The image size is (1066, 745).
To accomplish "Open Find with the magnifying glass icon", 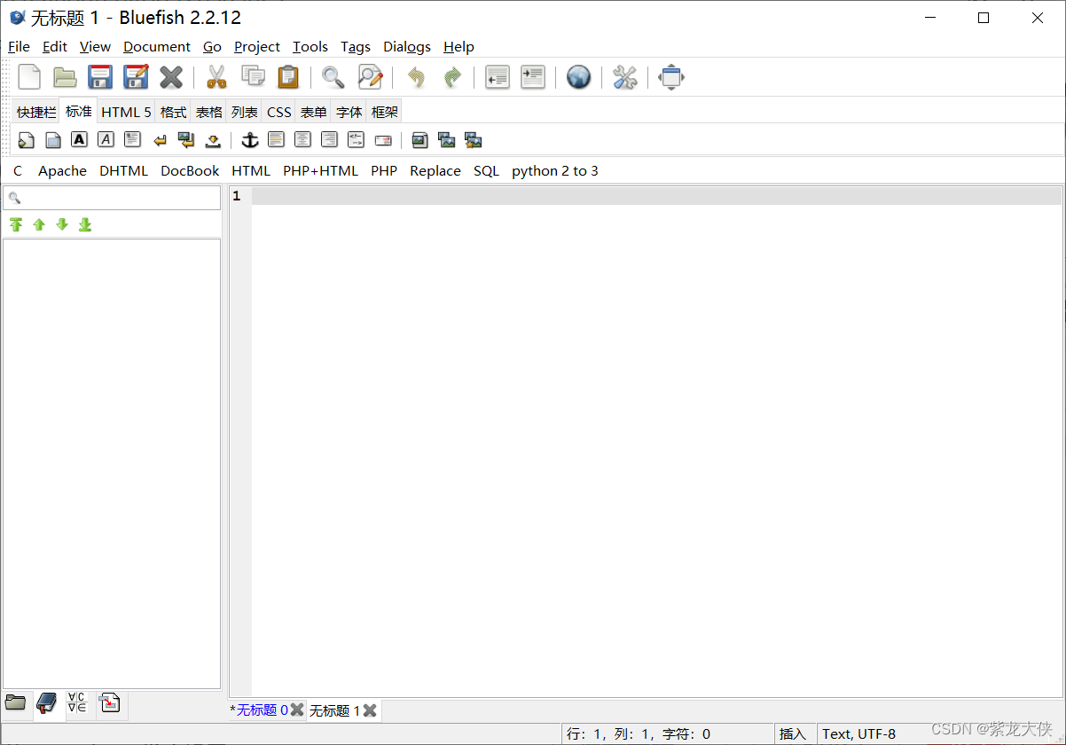I will point(333,77).
